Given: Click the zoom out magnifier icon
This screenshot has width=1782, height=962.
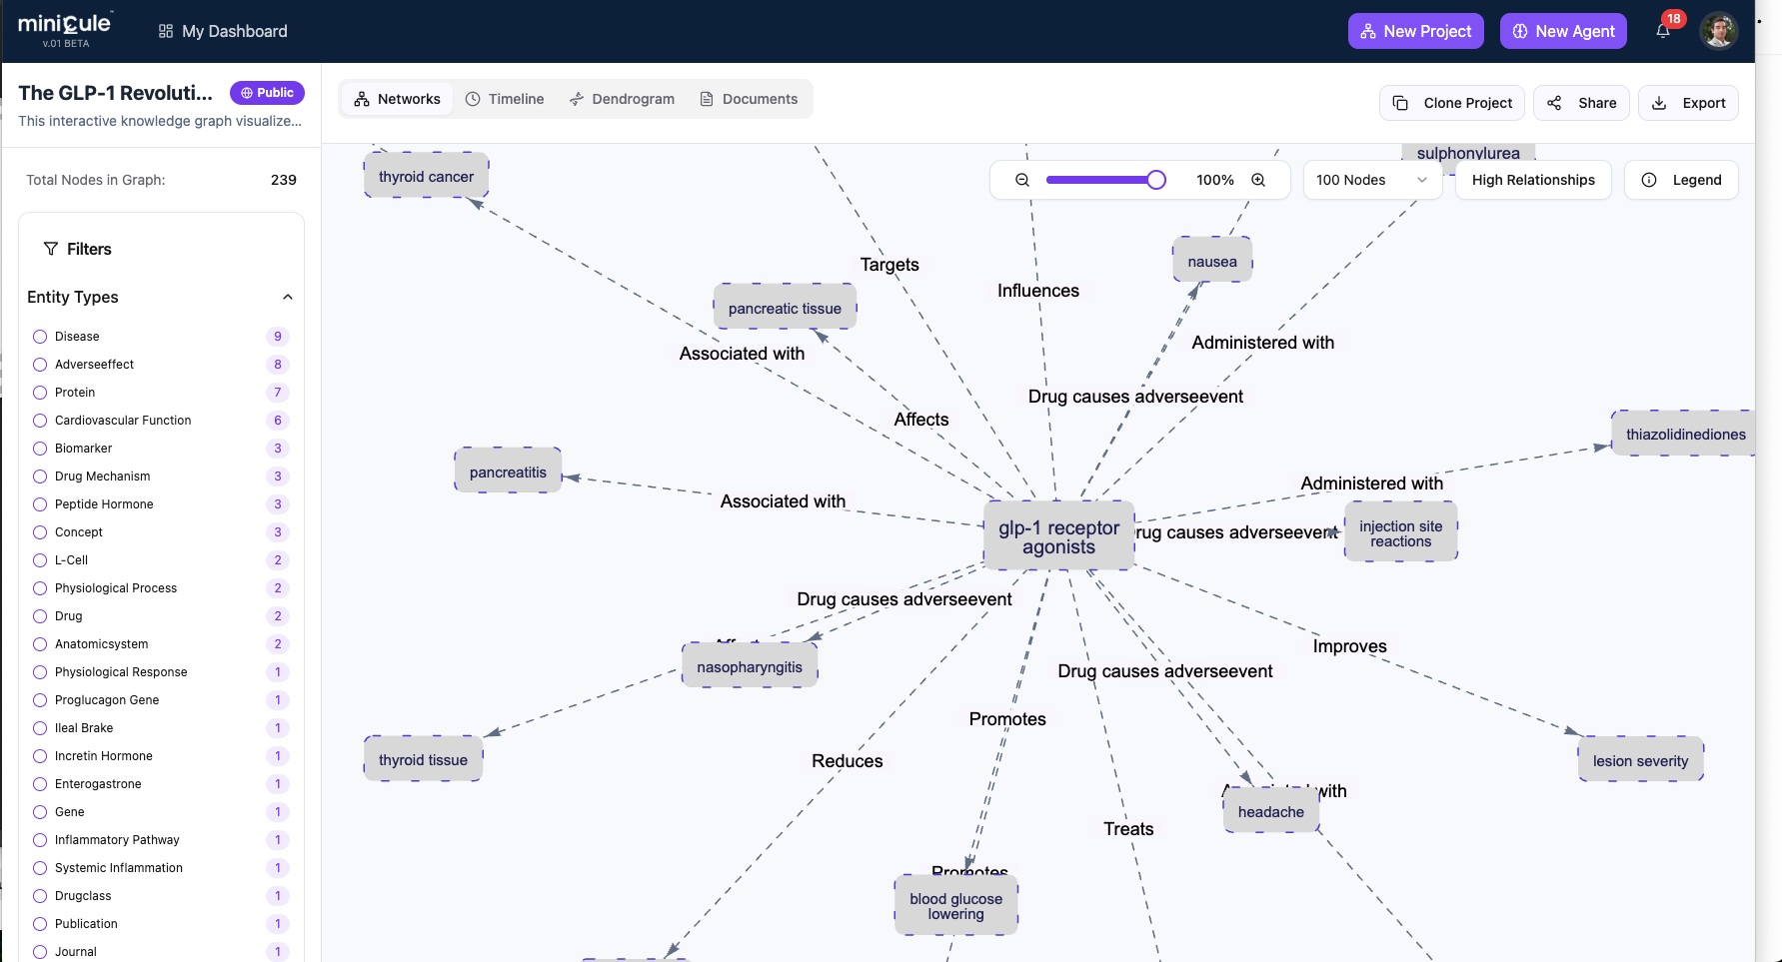Looking at the screenshot, I should [1021, 180].
